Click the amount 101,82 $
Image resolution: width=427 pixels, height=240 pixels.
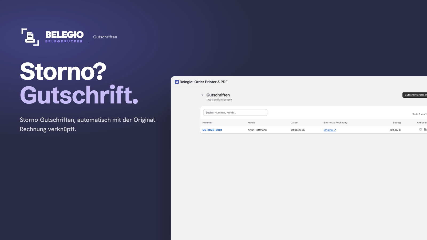coord(395,130)
